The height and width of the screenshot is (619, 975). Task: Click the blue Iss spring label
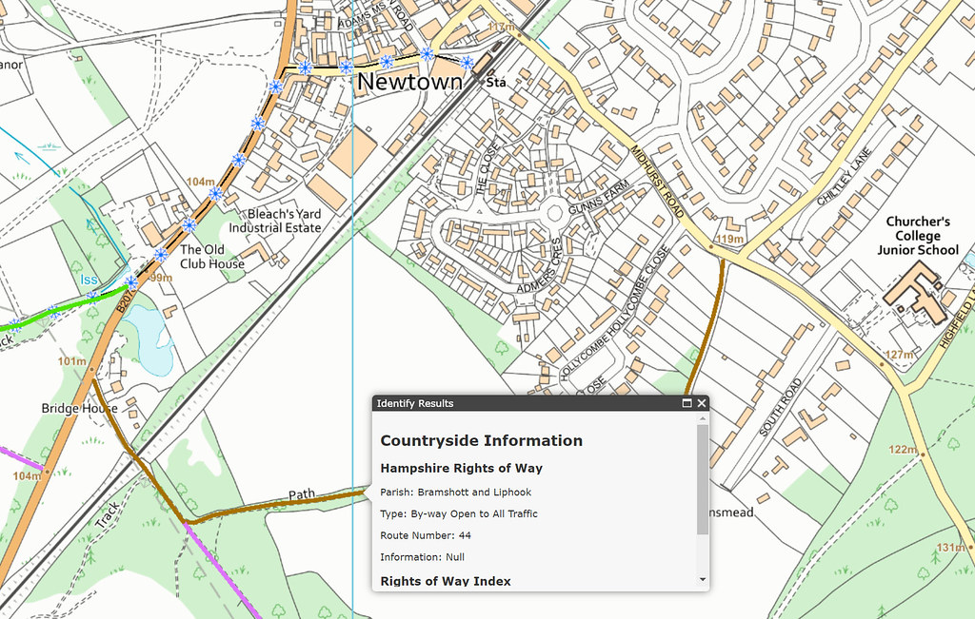[x=89, y=280]
